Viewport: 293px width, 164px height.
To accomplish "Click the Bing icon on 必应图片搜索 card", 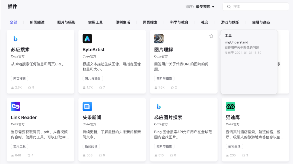I will tap(159, 106).
